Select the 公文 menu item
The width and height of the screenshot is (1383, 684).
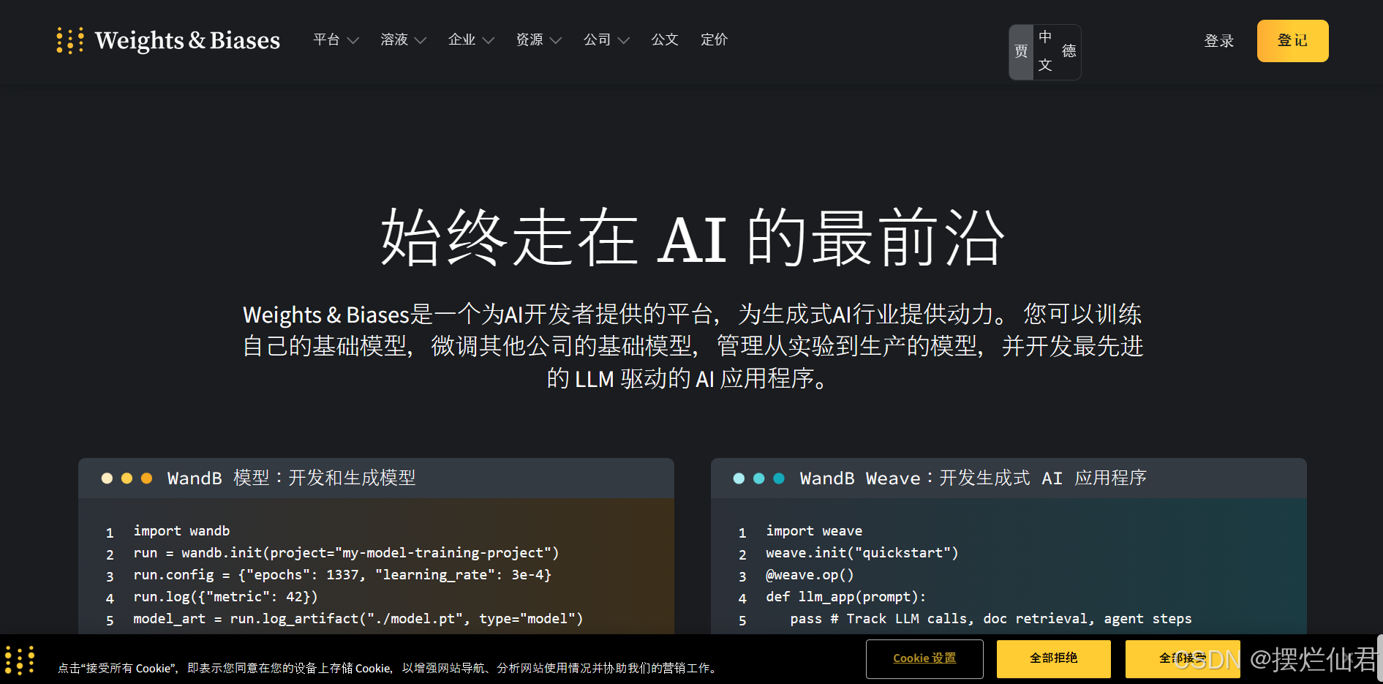(665, 40)
